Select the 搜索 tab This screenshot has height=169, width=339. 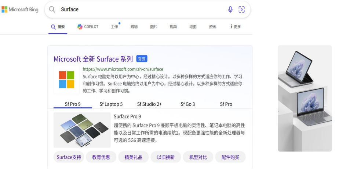tap(58, 27)
